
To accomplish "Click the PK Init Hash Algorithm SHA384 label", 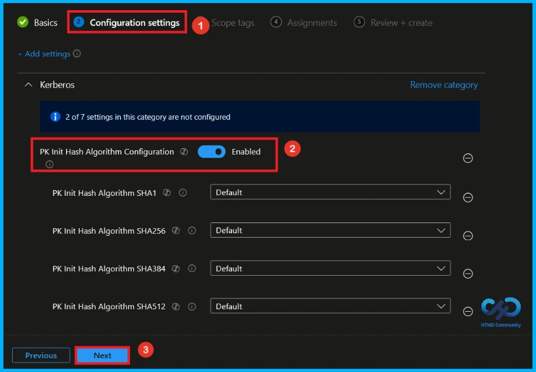I will (108, 269).
